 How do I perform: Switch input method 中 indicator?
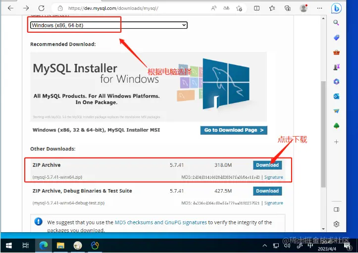tap(310, 246)
